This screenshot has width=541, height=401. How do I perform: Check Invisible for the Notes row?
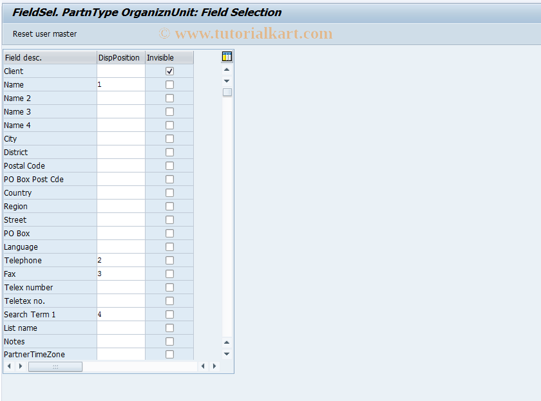click(169, 341)
